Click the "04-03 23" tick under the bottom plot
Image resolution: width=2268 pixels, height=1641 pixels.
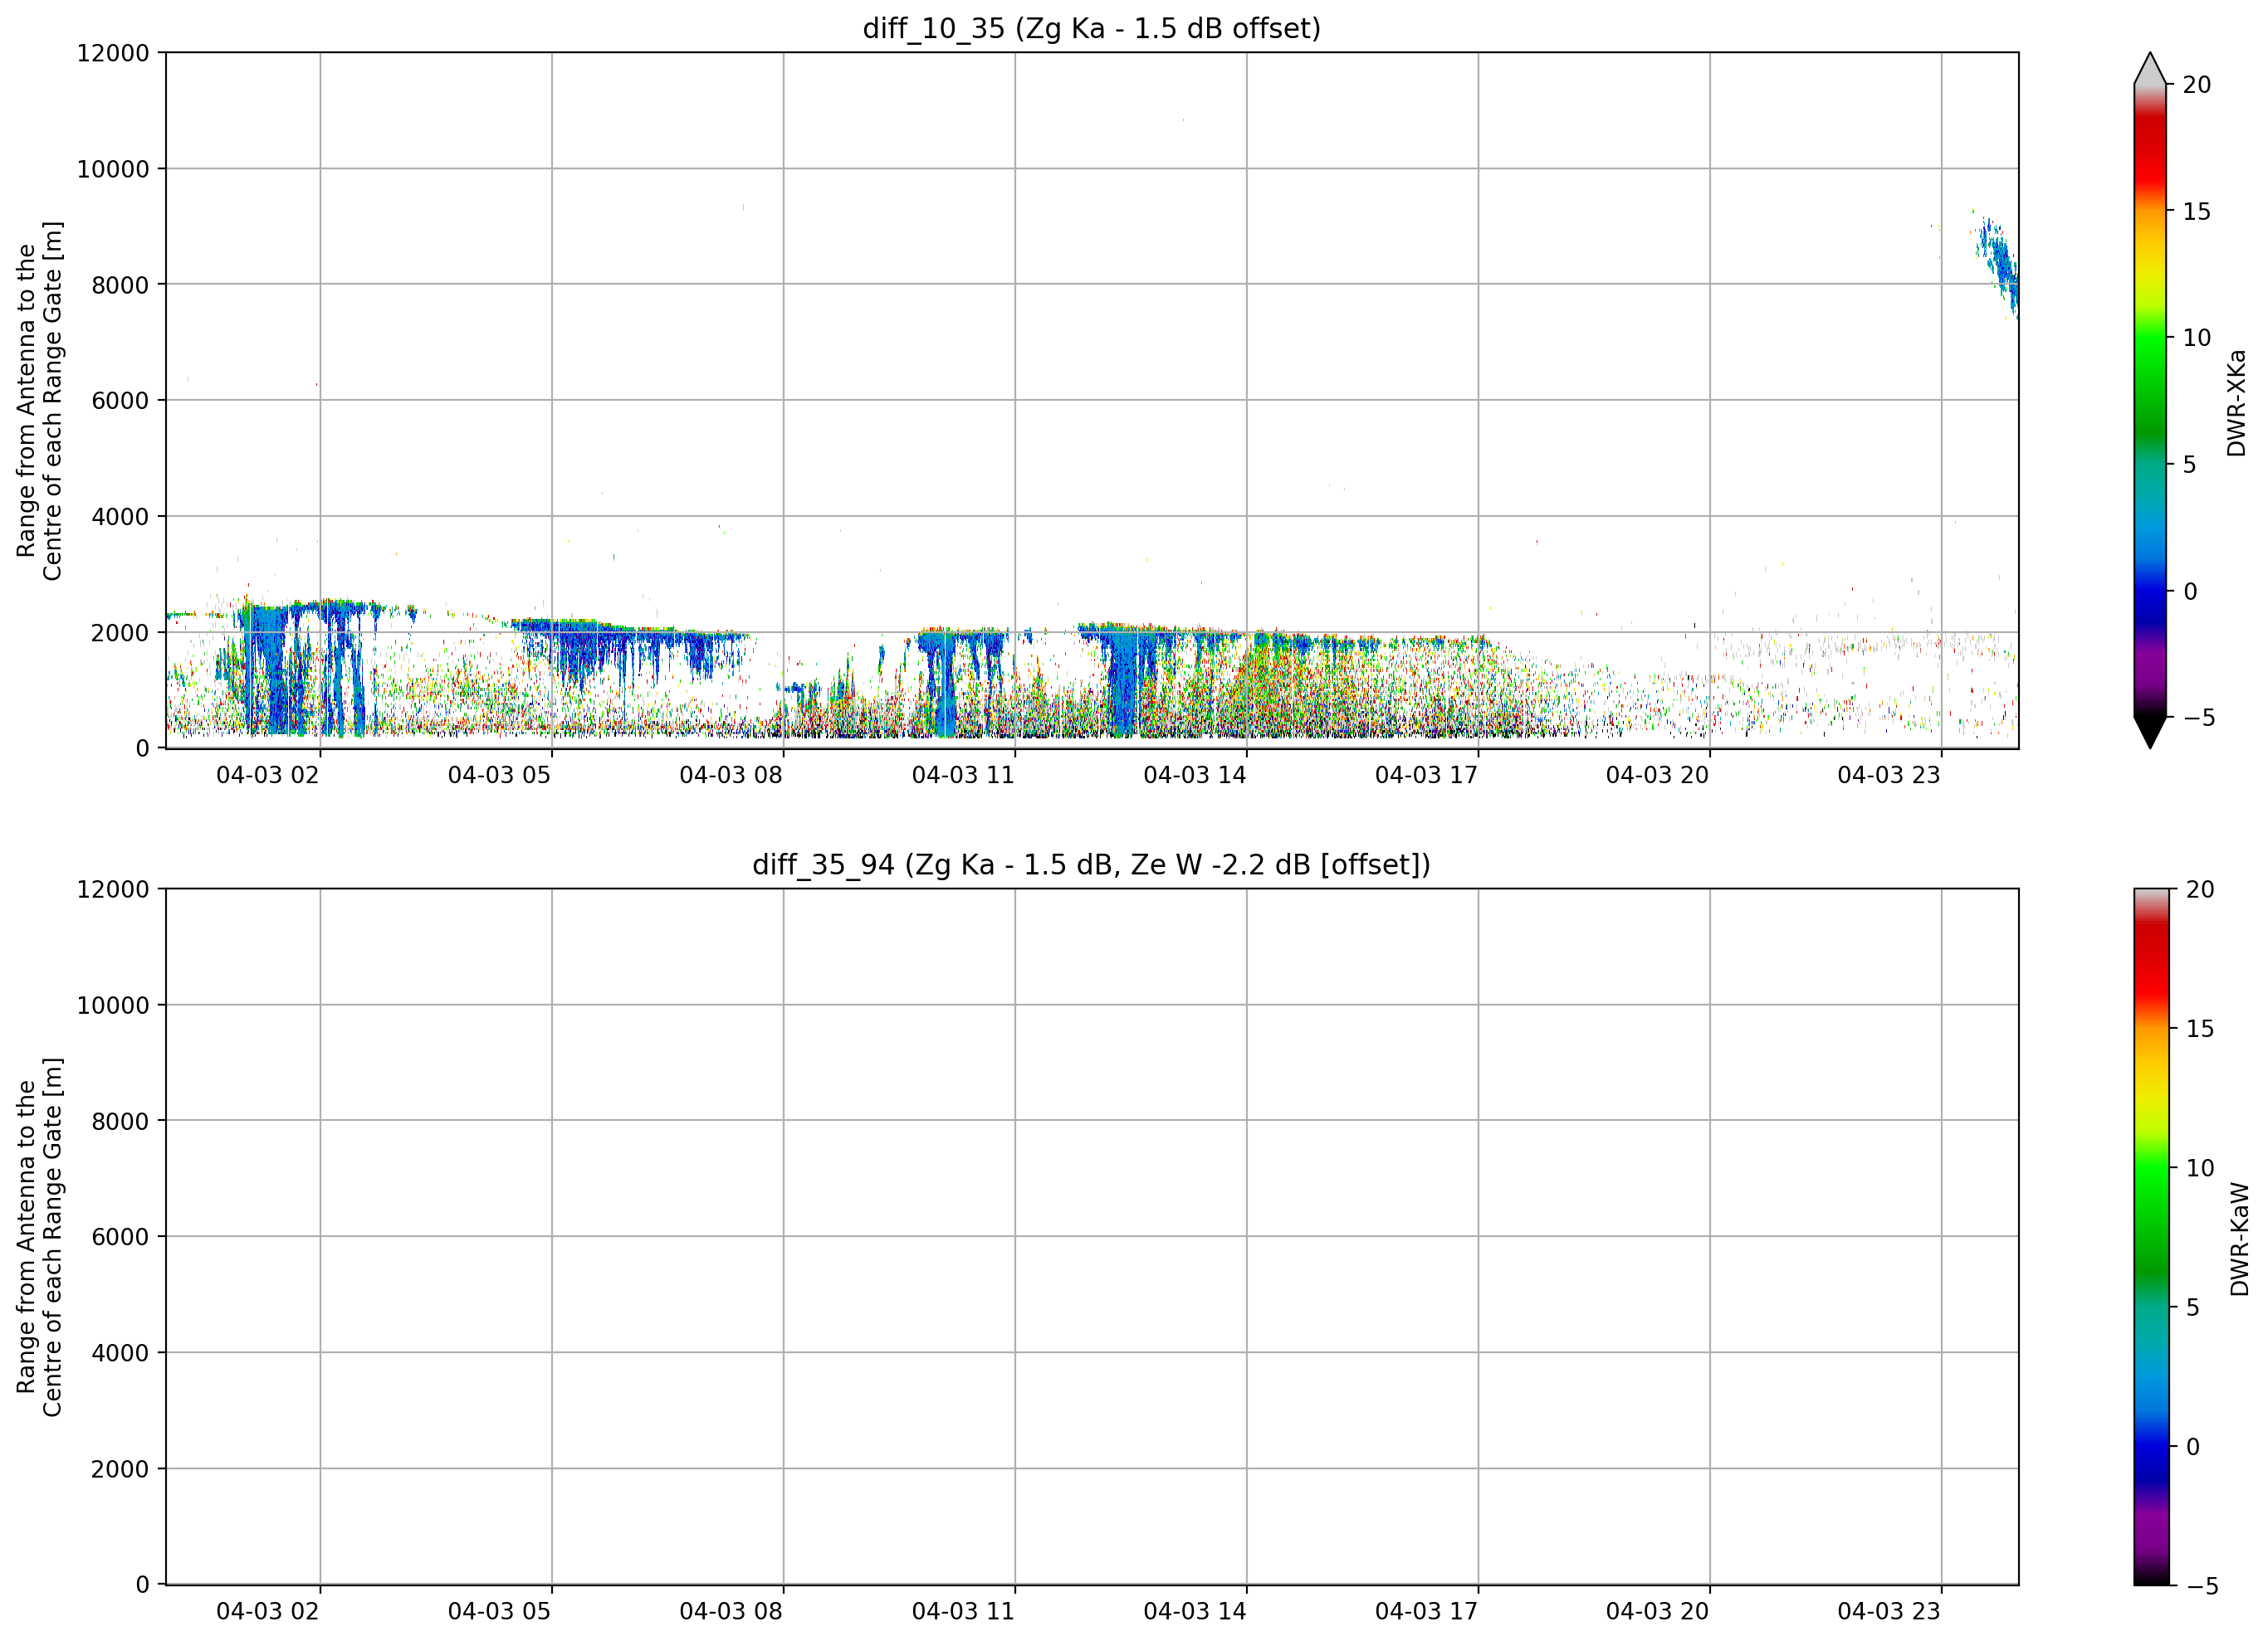tap(1889, 1612)
